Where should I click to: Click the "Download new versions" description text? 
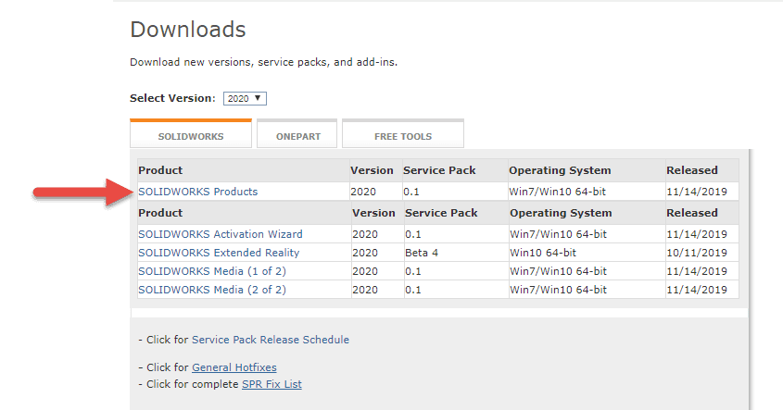click(263, 63)
